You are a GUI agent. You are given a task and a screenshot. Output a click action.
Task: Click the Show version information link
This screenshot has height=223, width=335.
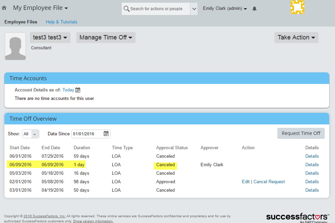point(93,221)
